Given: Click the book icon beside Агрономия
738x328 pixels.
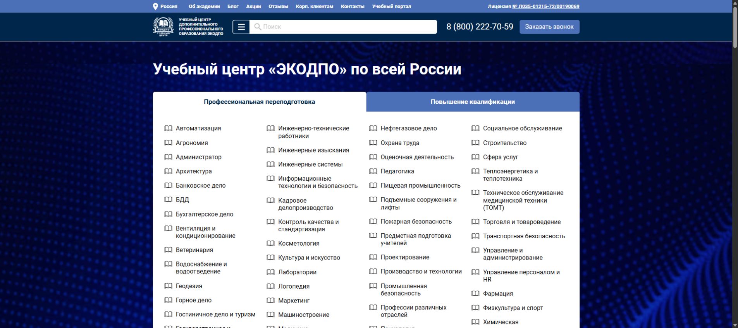Looking at the screenshot, I should pyautogui.click(x=168, y=143).
